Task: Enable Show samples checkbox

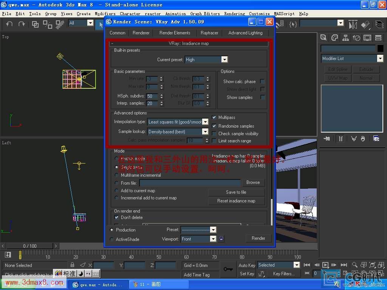Action: [x=262, y=97]
